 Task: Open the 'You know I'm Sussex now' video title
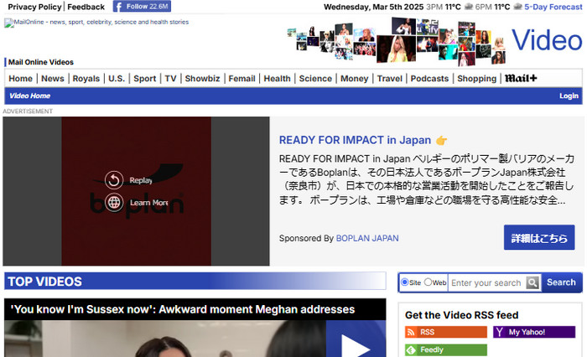[x=182, y=309]
